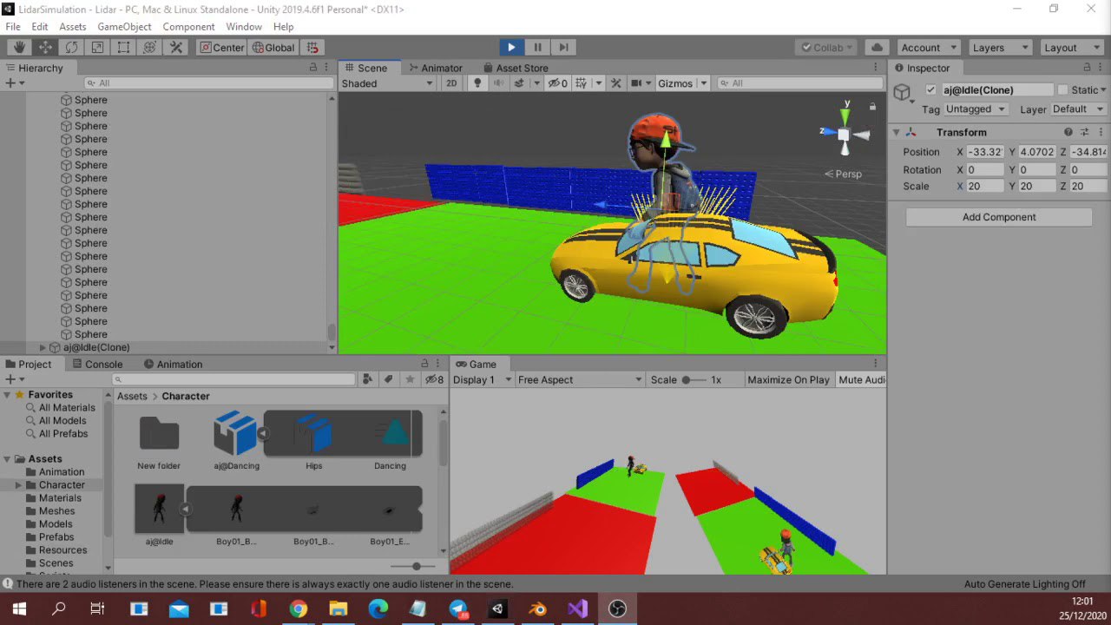Screen dimensions: 1111x625
Task: Open the Account dropdown button
Action: pos(928,48)
